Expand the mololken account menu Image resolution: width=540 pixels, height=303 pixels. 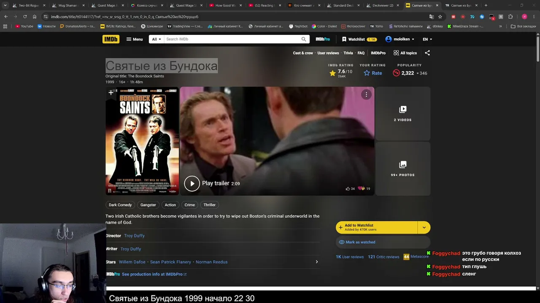[400, 39]
